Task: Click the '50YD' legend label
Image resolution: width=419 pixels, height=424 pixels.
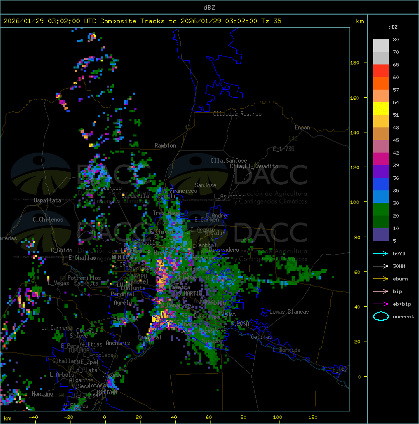Action: 399,253
